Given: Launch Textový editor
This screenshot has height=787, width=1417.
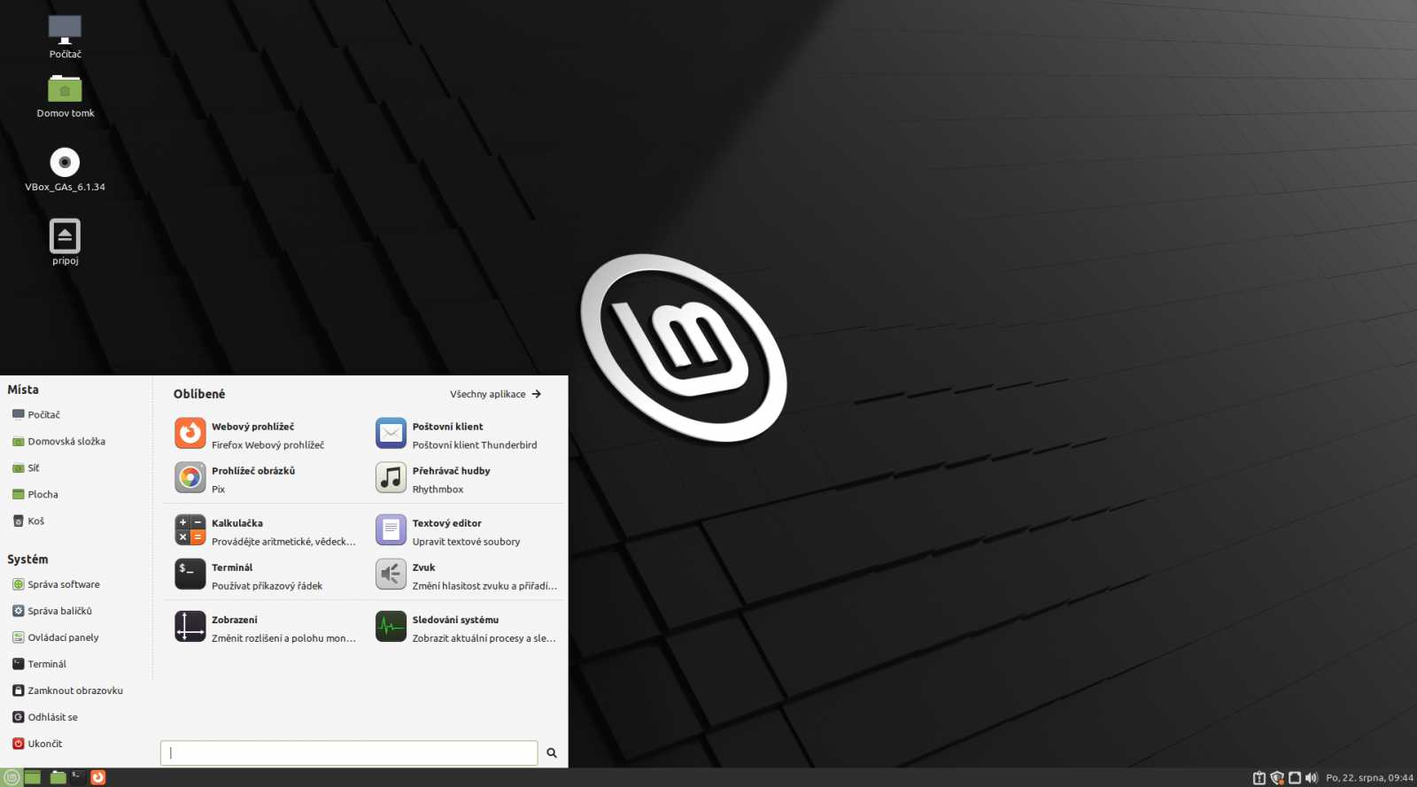Looking at the screenshot, I should [x=467, y=531].
